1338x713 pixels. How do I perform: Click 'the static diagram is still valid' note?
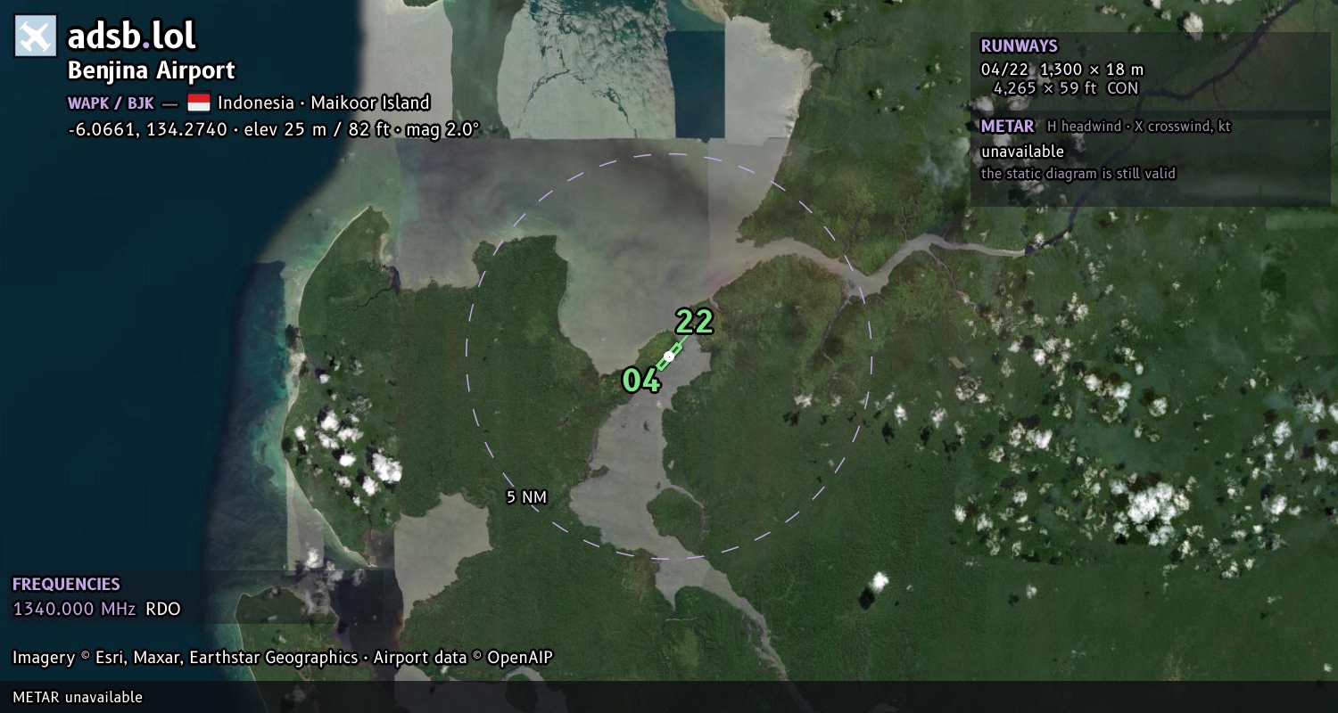1078,174
